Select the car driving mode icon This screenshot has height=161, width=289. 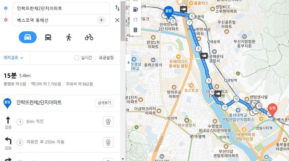28,37
